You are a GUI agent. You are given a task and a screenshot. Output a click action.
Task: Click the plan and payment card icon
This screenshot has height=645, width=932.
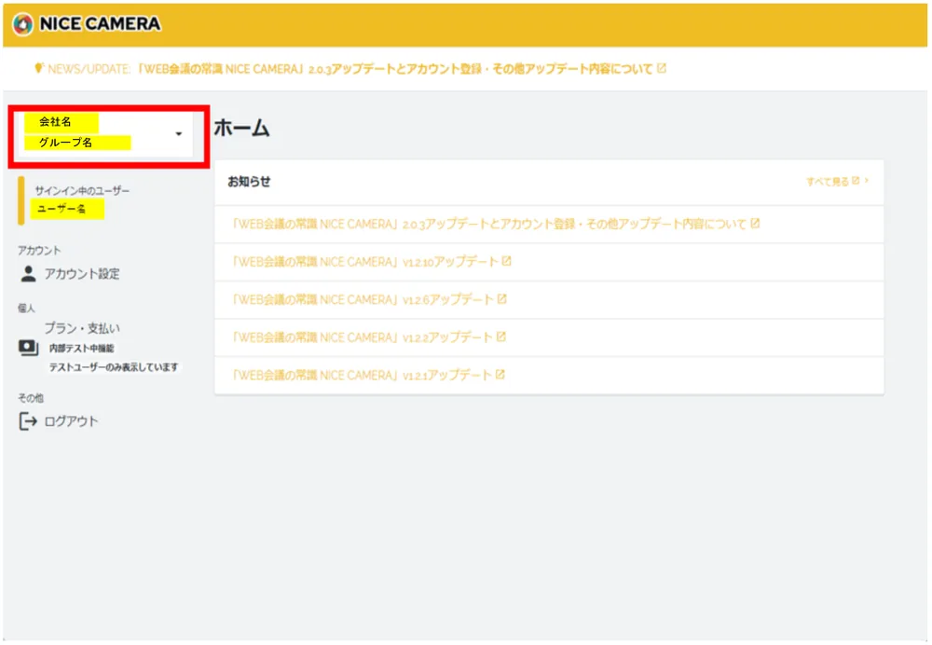(28, 348)
